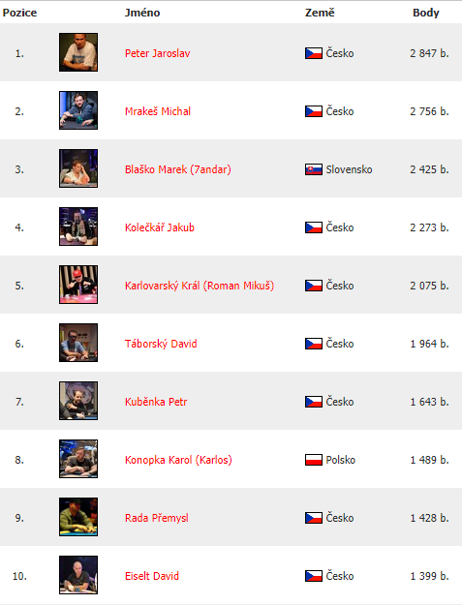462x605 pixels.
Task: Open Blaško Marek (7andar) profile
Action: pyautogui.click(x=178, y=169)
